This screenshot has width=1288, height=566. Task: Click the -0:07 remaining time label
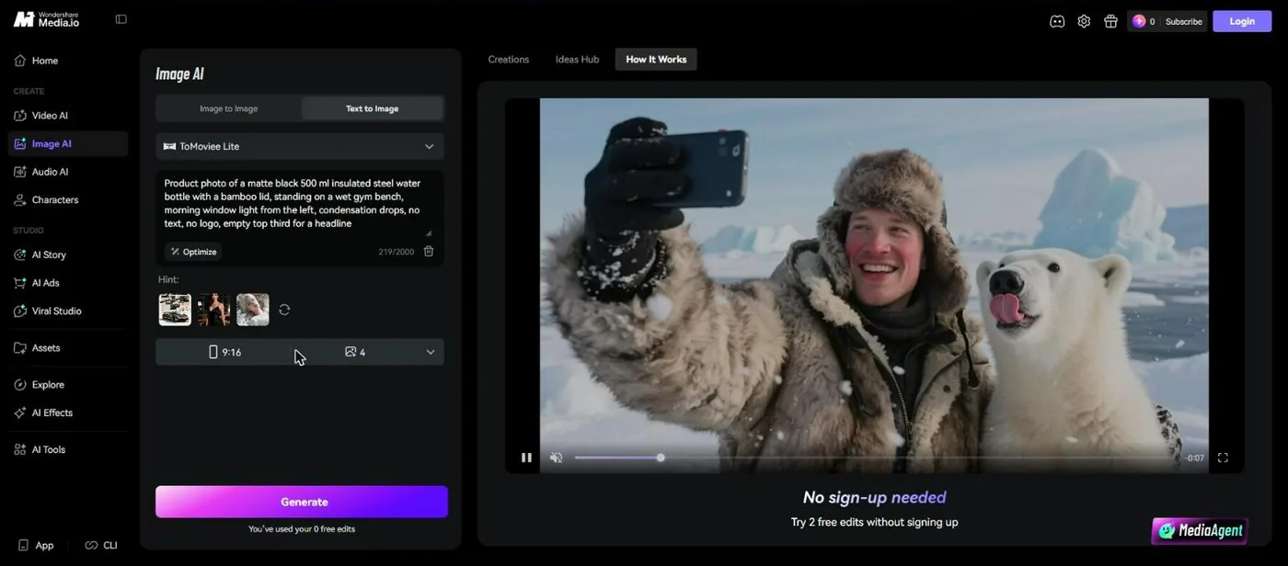[1195, 458]
